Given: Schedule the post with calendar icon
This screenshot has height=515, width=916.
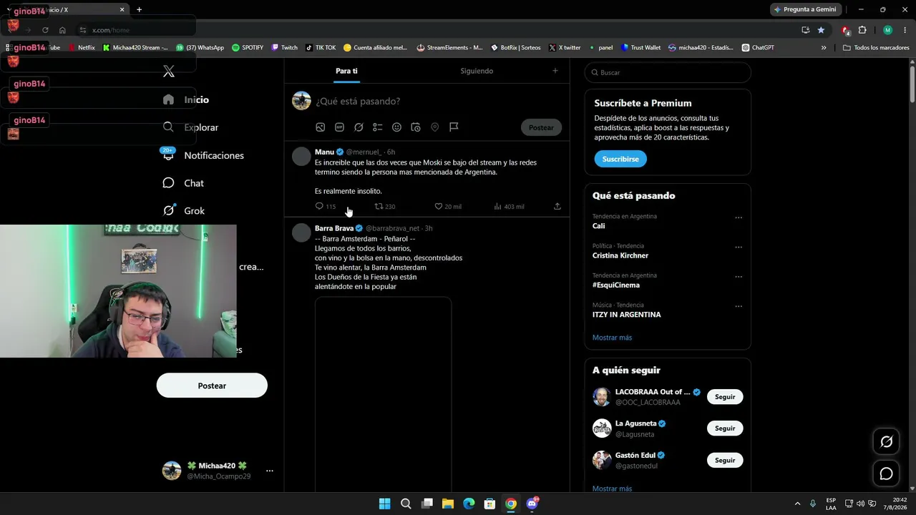Looking at the screenshot, I should click(416, 127).
